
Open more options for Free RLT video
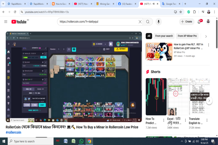click(209, 45)
